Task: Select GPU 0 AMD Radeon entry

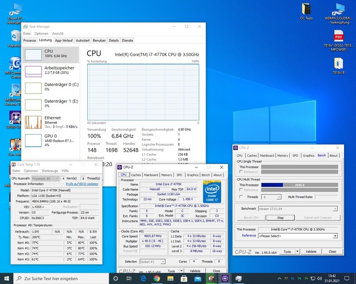Action: pos(51,140)
